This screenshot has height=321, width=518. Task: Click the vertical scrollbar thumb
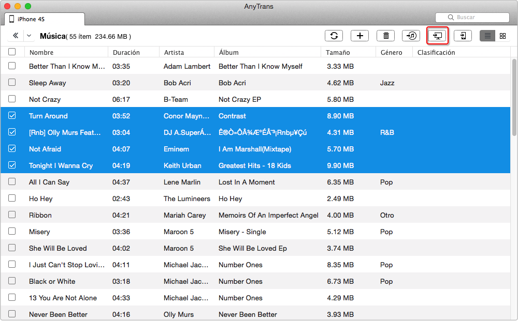[514, 98]
